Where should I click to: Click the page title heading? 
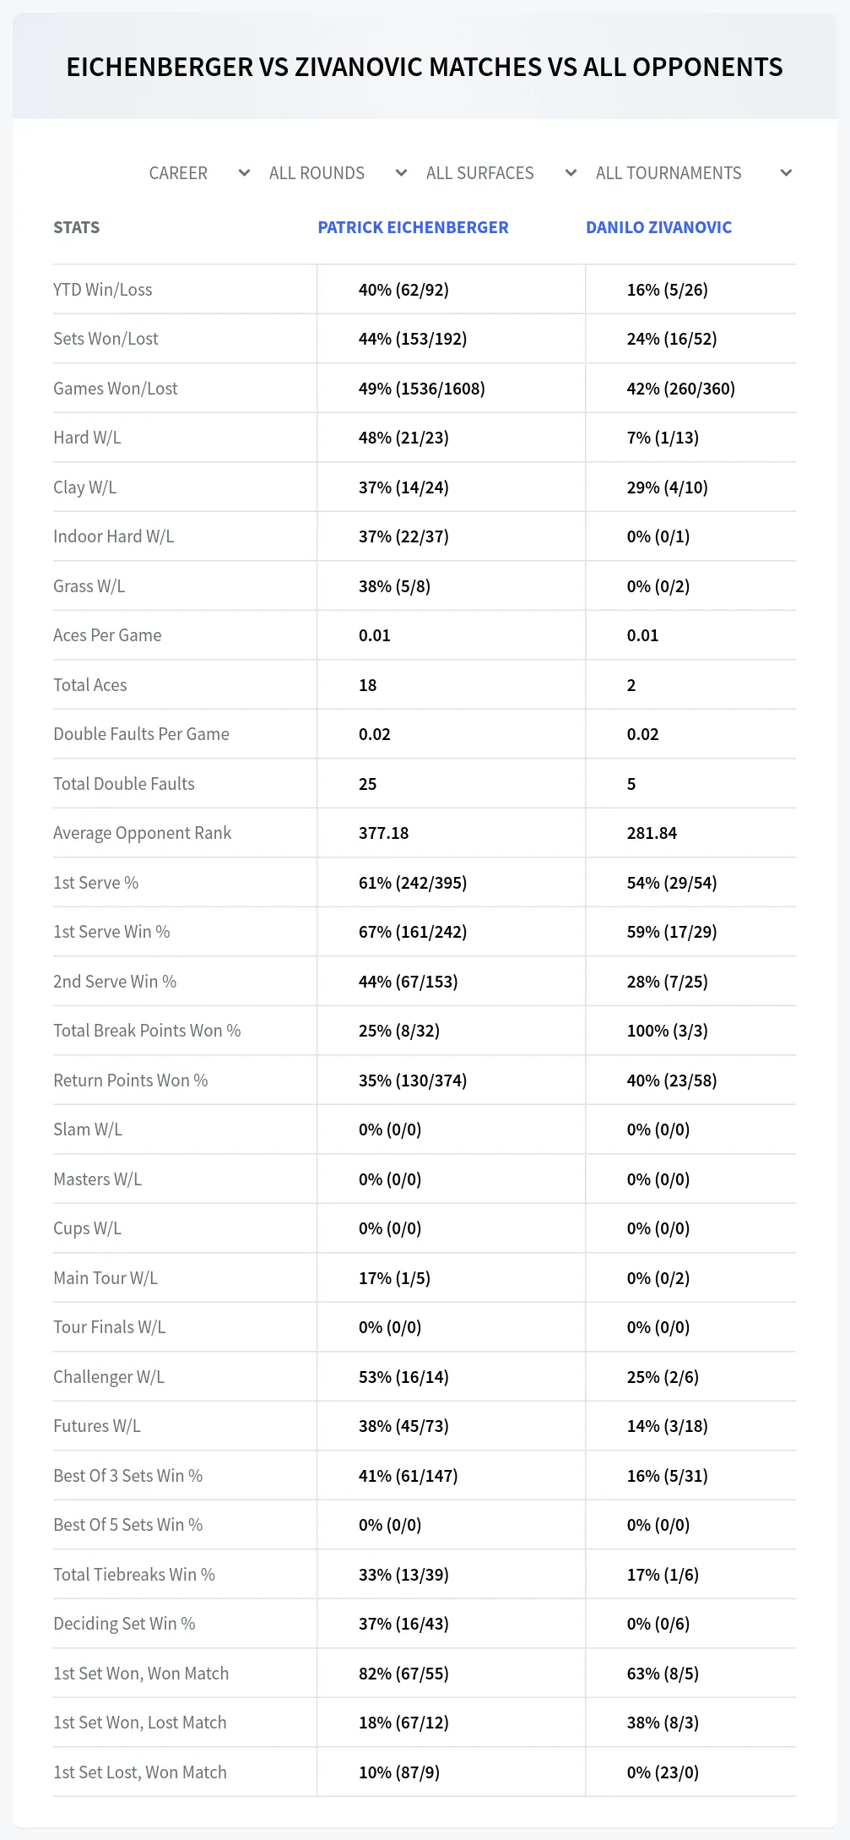(x=425, y=67)
